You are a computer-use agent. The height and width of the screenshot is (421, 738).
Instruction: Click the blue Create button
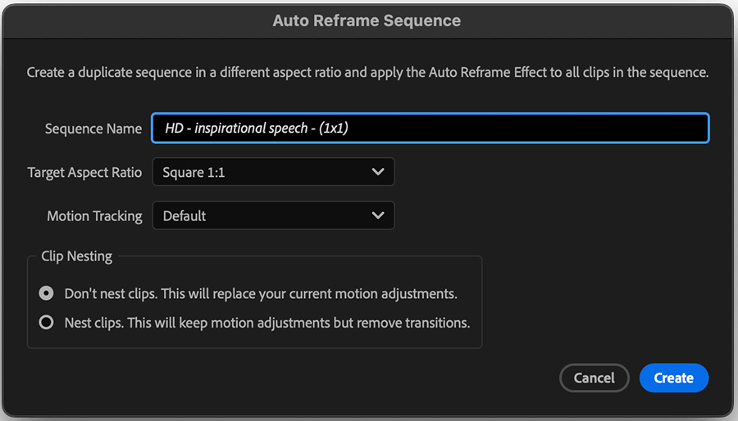tap(673, 378)
